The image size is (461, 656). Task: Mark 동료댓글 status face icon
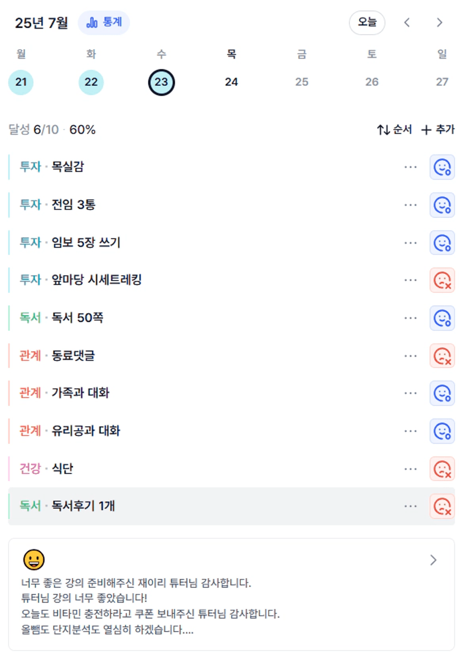pos(442,356)
